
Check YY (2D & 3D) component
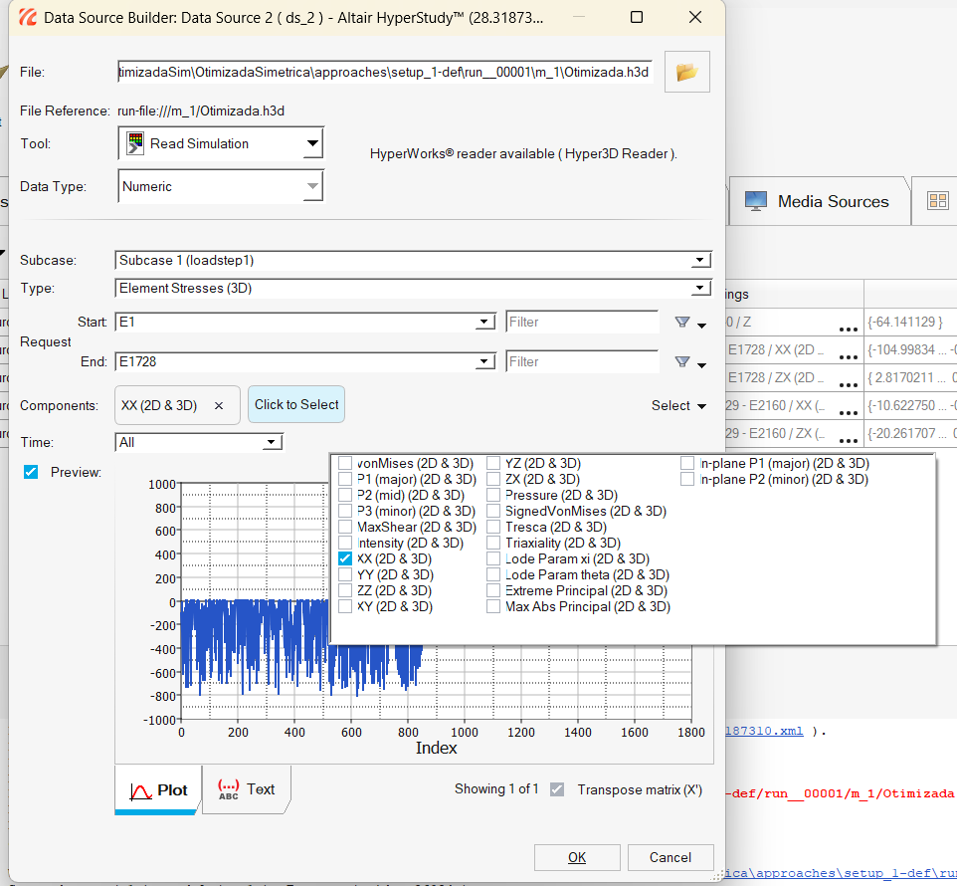click(x=345, y=574)
